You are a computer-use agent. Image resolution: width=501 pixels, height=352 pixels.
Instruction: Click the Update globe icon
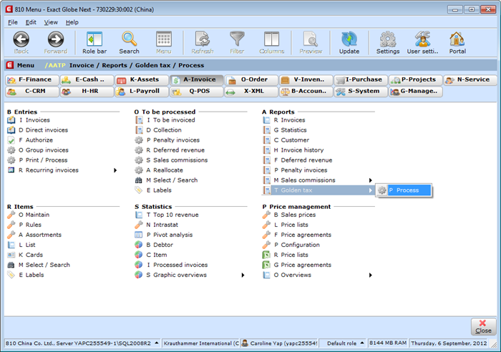pos(349,39)
